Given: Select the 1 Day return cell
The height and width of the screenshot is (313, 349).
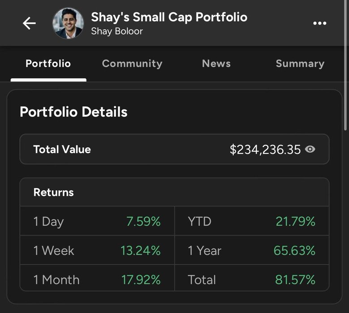Looking at the screenshot, I should click(x=97, y=221).
